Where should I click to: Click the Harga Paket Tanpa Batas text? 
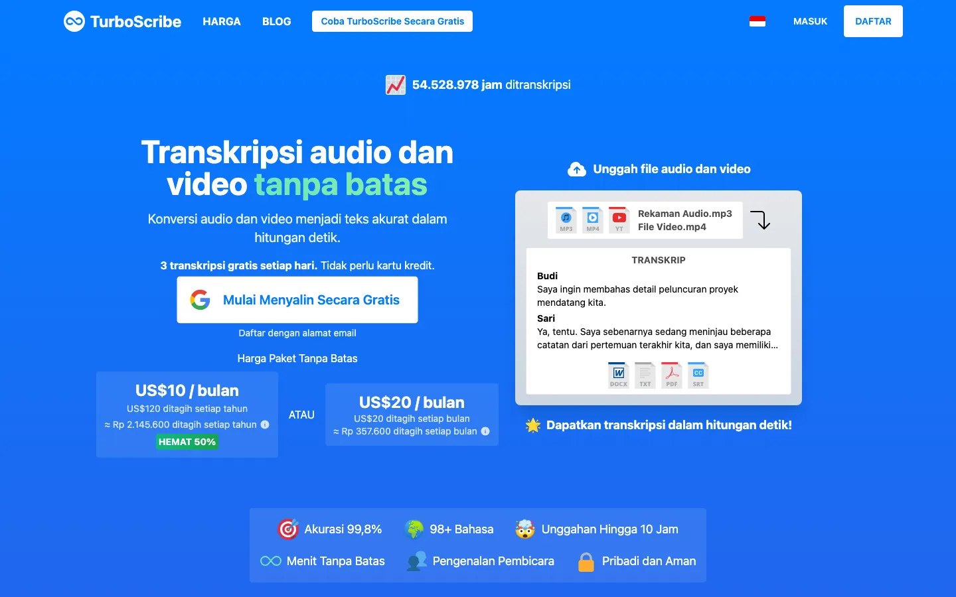tap(297, 358)
